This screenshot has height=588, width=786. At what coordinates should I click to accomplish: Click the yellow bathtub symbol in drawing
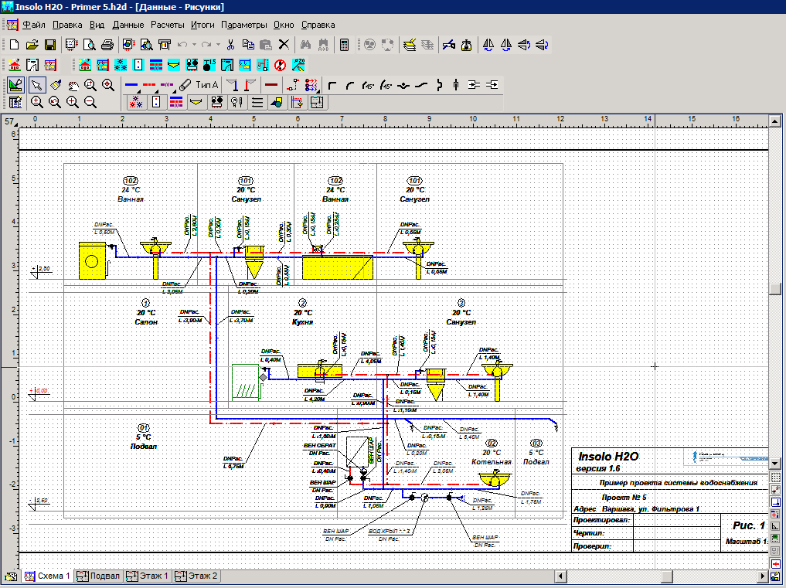tap(338, 267)
